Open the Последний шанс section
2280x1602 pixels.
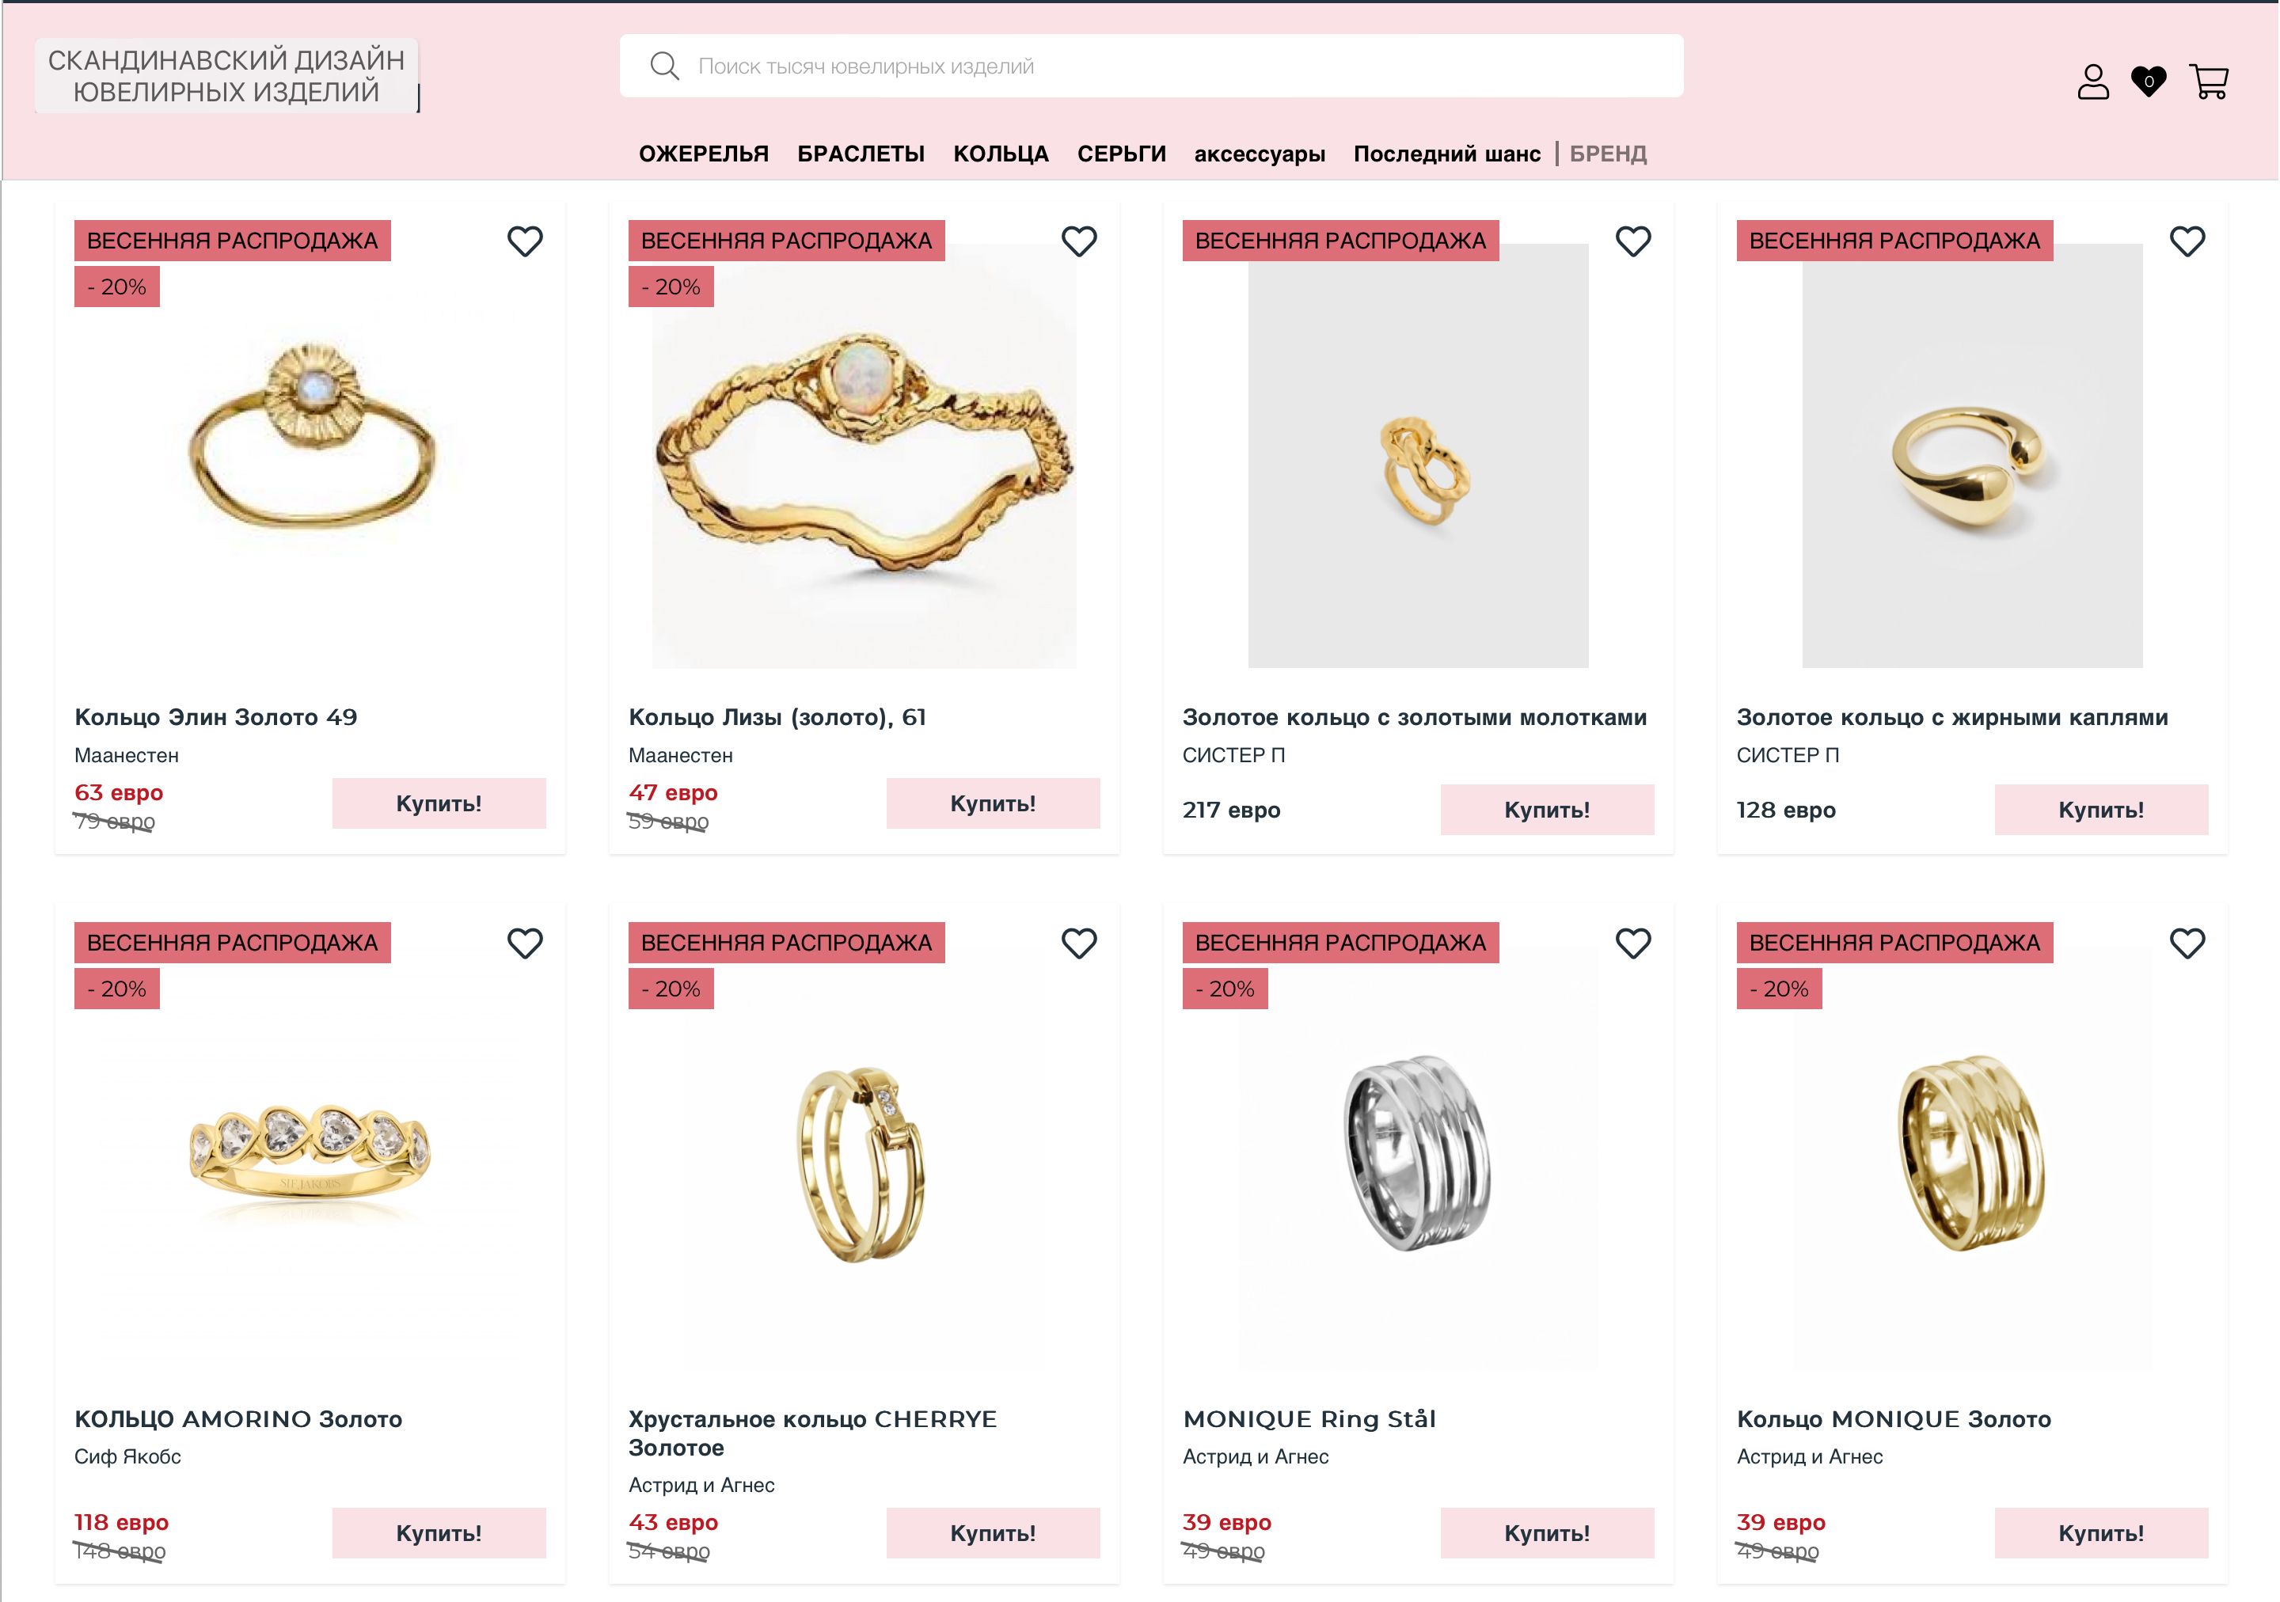tap(1447, 154)
